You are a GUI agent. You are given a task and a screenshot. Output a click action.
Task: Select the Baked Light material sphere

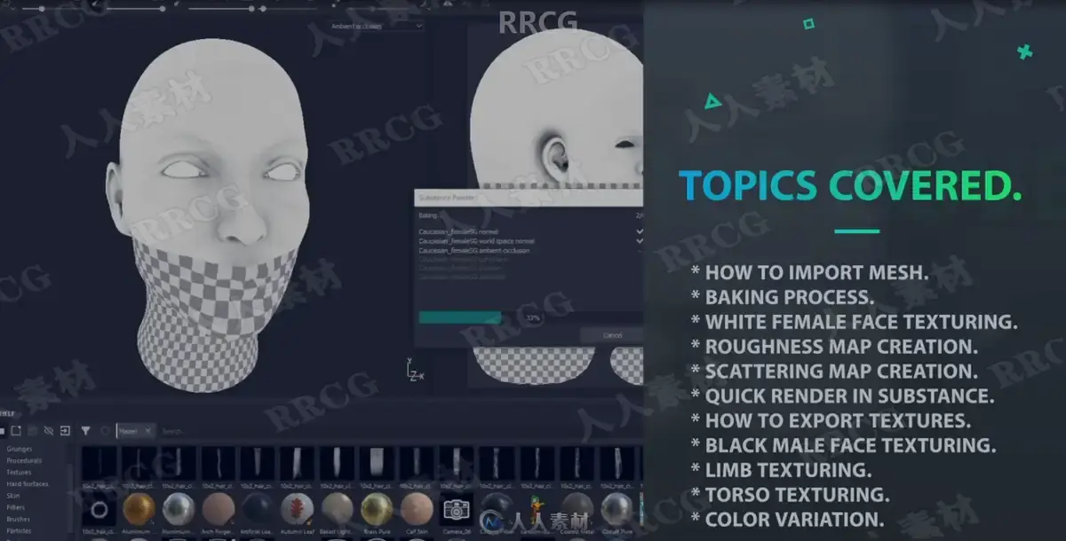pyautogui.click(x=337, y=510)
